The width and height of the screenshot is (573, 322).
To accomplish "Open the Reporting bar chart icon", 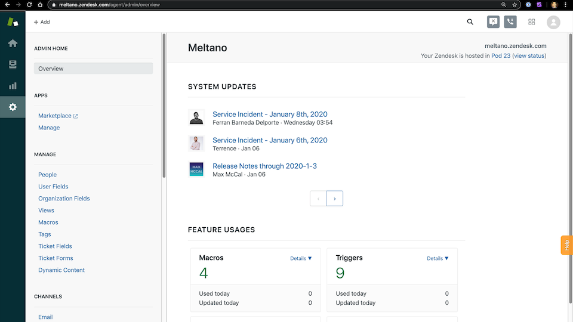I will (13, 86).
